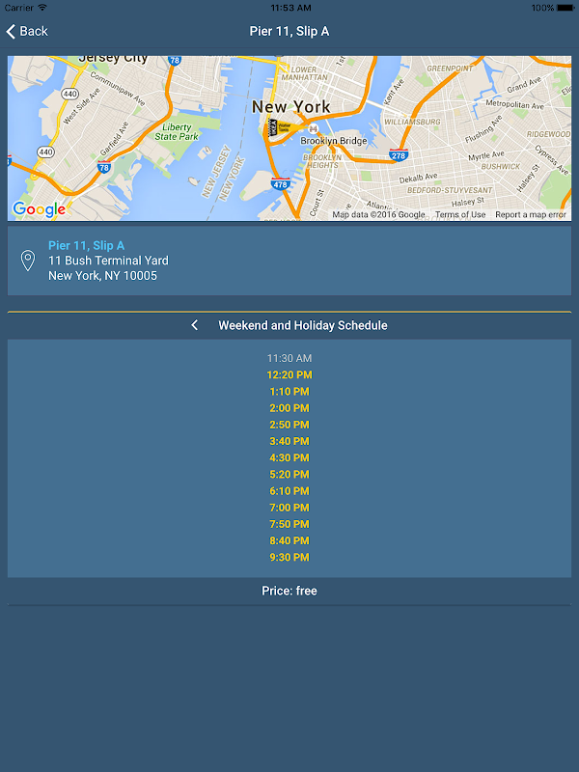
Task: Select the 8:40 PM departure time
Action: coord(289,540)
